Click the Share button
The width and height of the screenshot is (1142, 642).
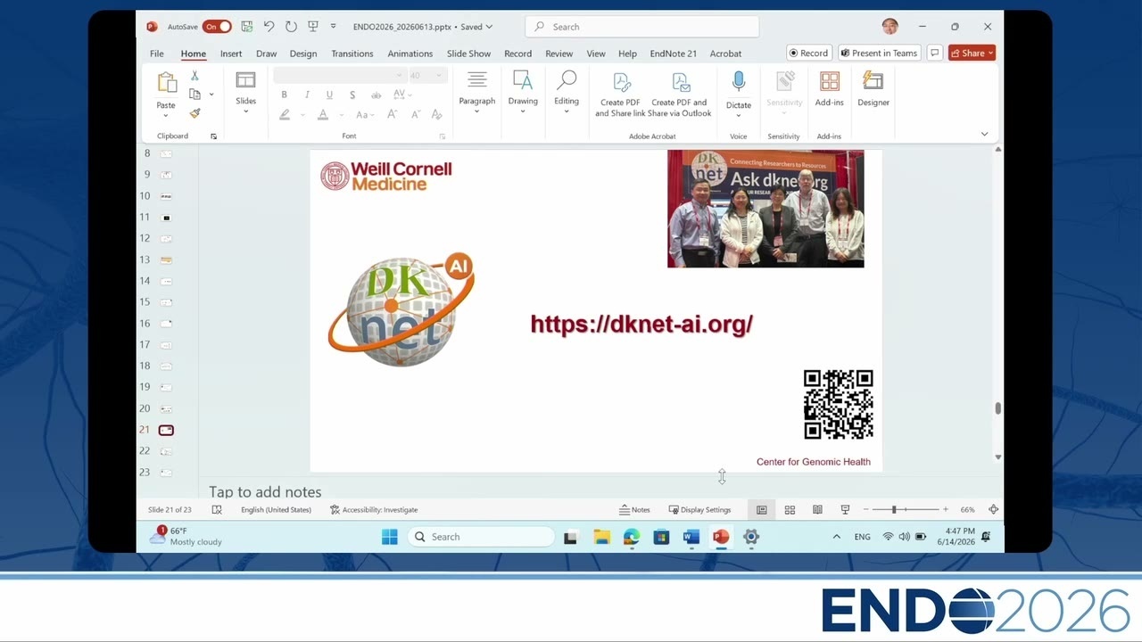click(x=972, y=53)
